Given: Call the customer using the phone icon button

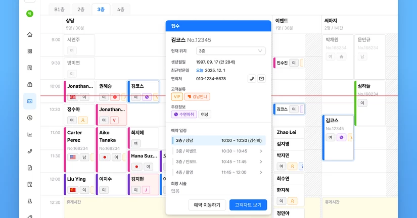Looking at the screenshot, I should point(252,79).
